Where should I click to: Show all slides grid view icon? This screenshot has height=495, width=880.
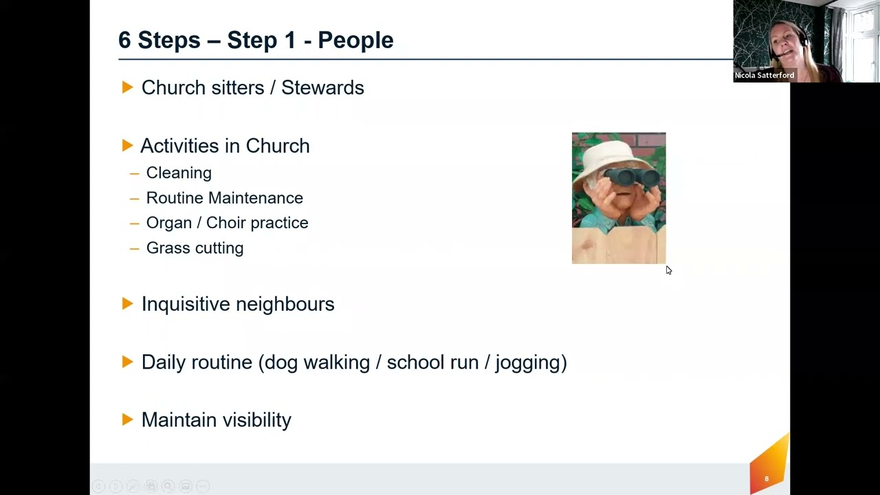(x=151, y=486)
